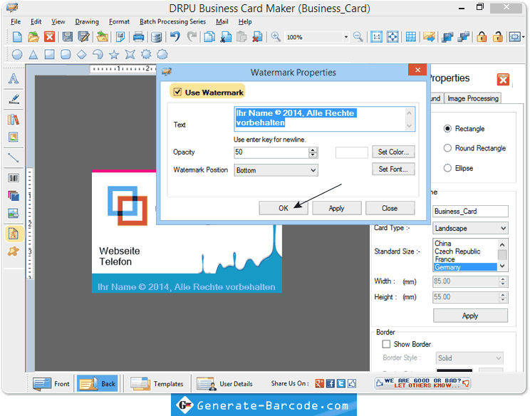Switch to the Front card side

[51, 384]
